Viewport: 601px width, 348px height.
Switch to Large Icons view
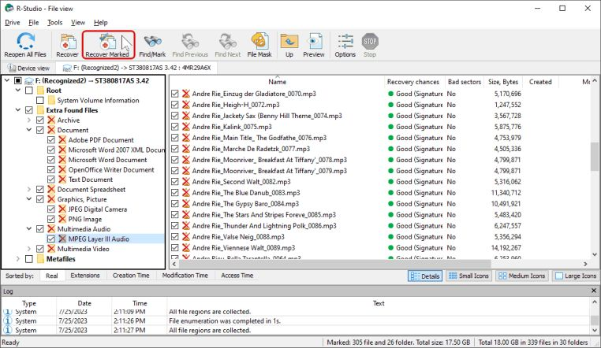click(x=576, y=276)
